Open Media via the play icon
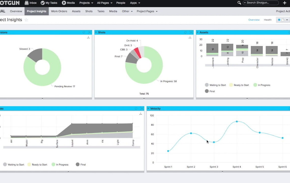This screenshot has height=183, width=290. [x=64, y=3]
